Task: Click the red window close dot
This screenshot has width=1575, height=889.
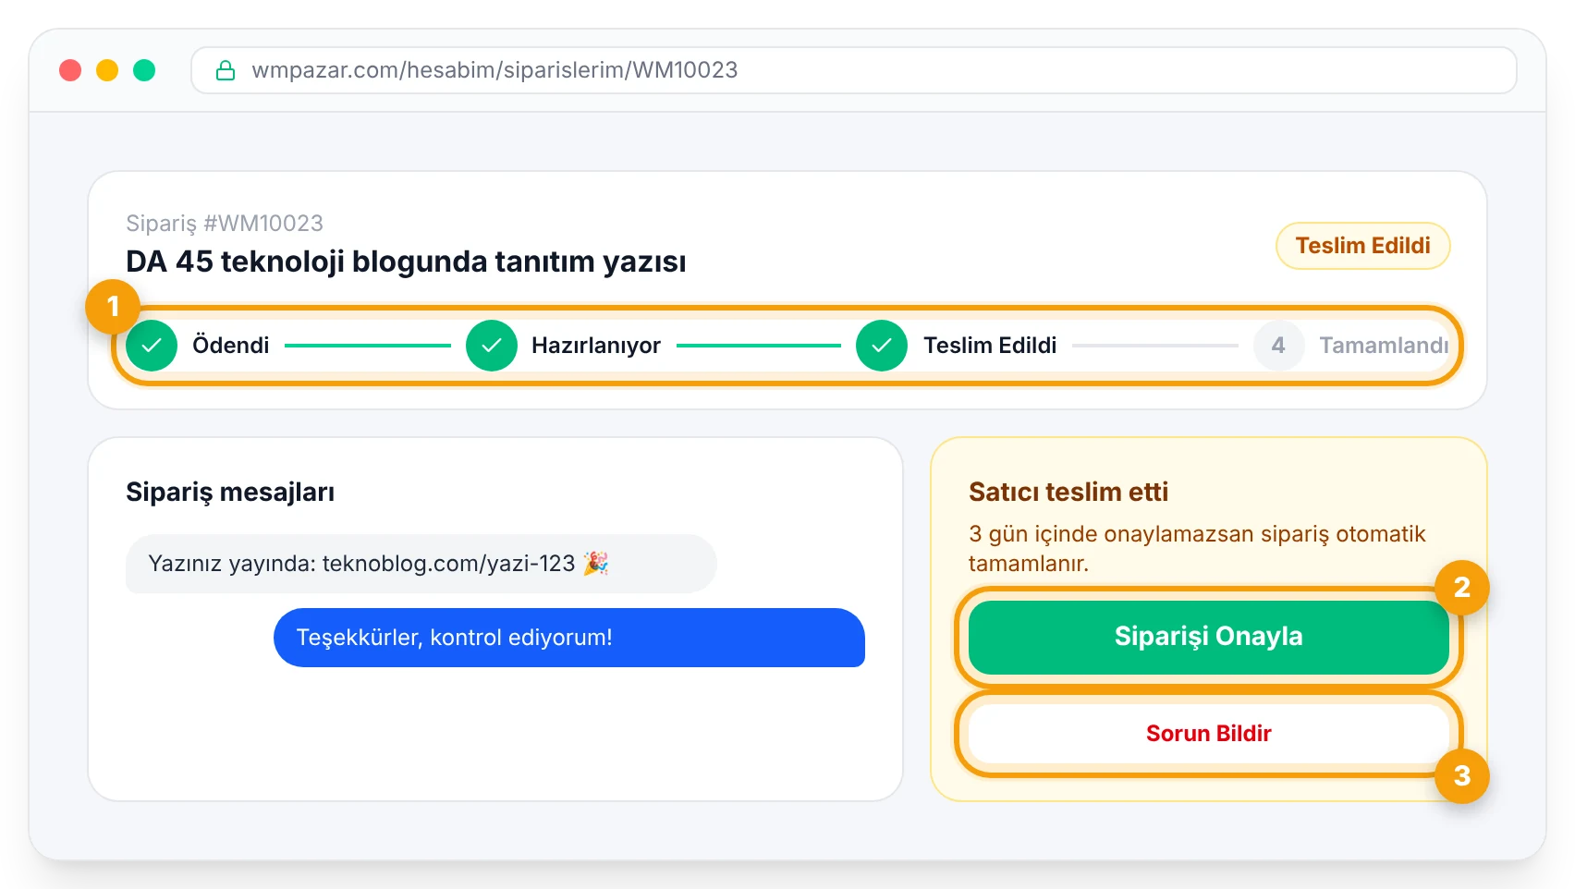Action: pyautogui.click(x=70, y=70)
